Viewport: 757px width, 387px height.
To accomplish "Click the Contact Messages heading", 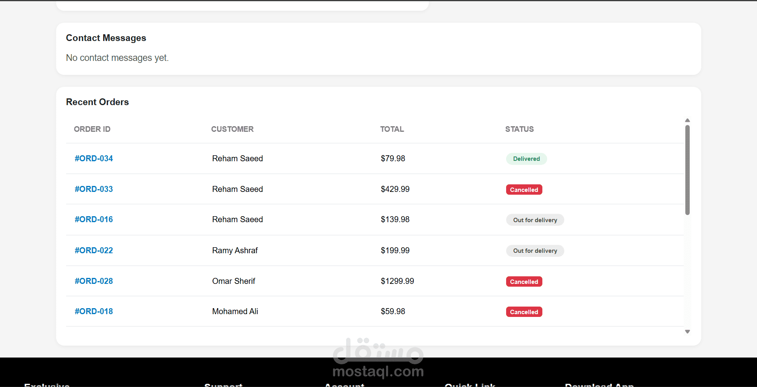I will (x=106, y=38).
